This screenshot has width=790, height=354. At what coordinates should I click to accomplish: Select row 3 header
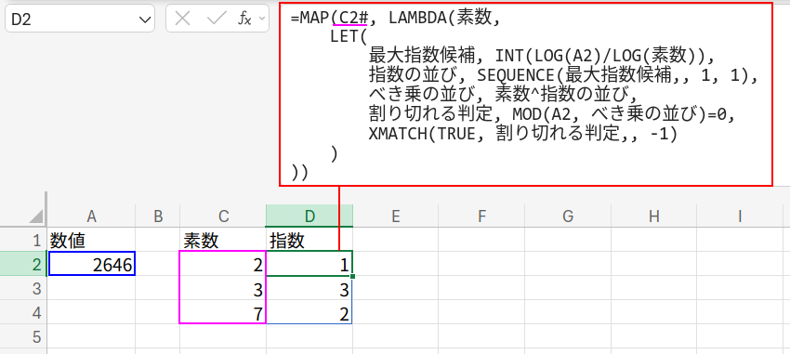click(23, 288)
